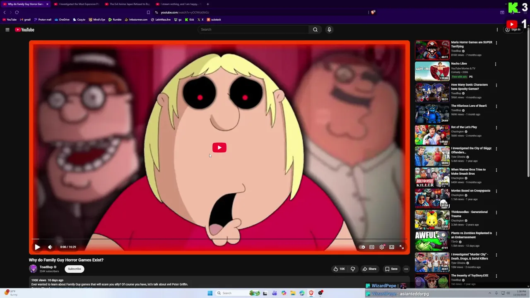The image size is (530, 298).
Task: Open the Rumble bookmark
Action: point(115,19)
